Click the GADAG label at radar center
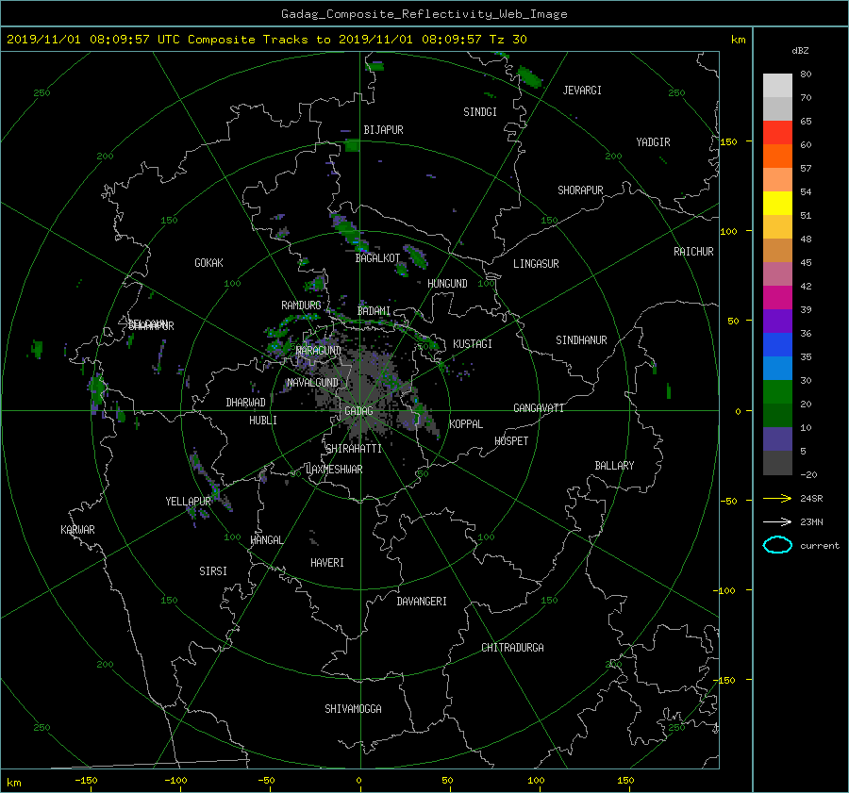 pyautogui.click(x=358, y=411)
